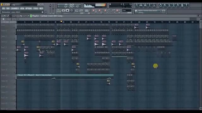Screen dimensions: 202x113
Task: Toggle mute dot on Track 11
Action: pyautogui.click(x=15, y=84)
